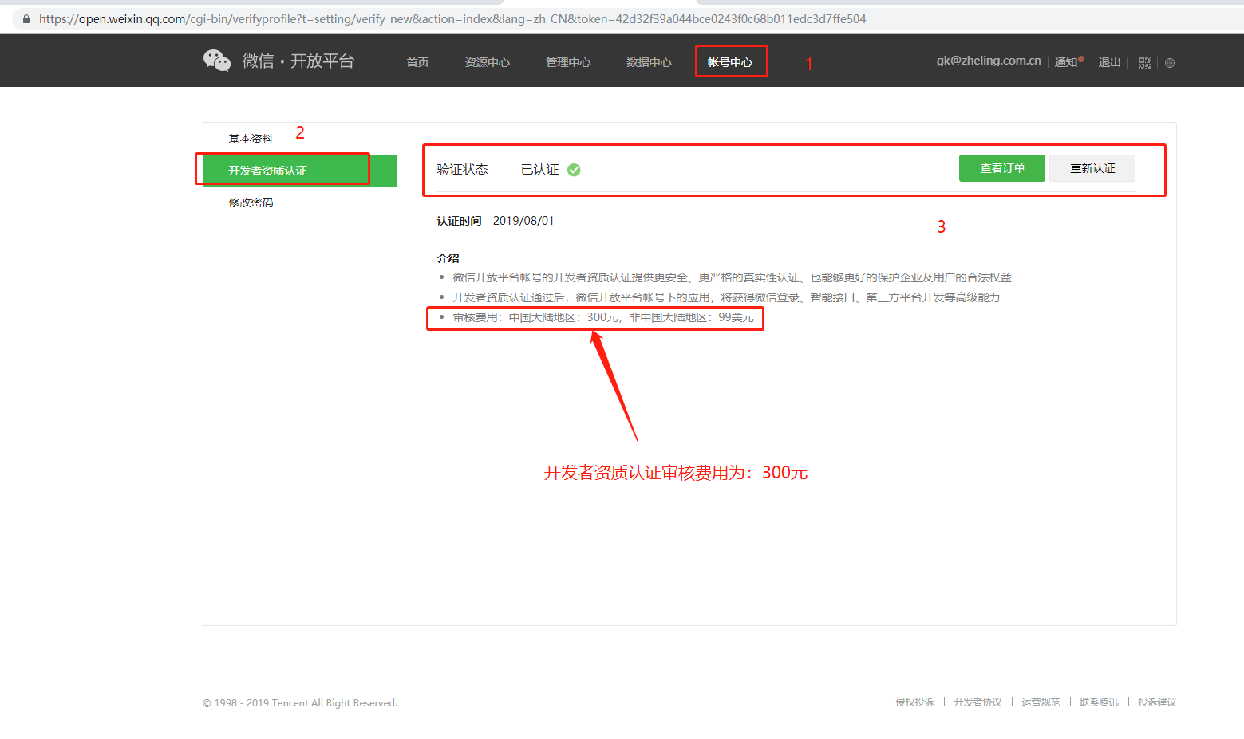Open 修改密码 in the sidebar

coord(251,202)
